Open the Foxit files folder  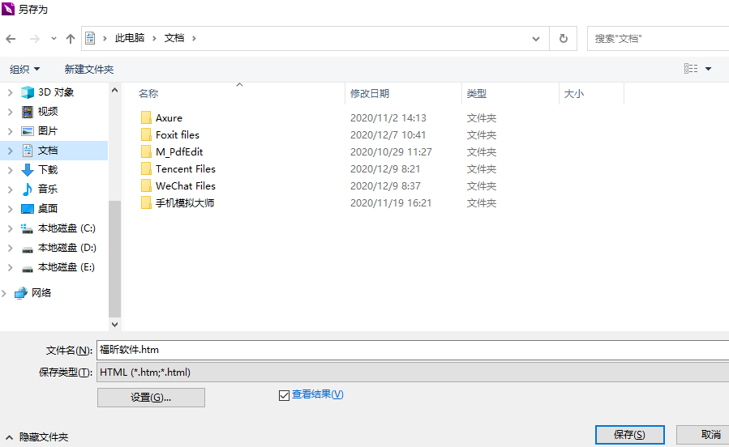[x=177, y=135]
